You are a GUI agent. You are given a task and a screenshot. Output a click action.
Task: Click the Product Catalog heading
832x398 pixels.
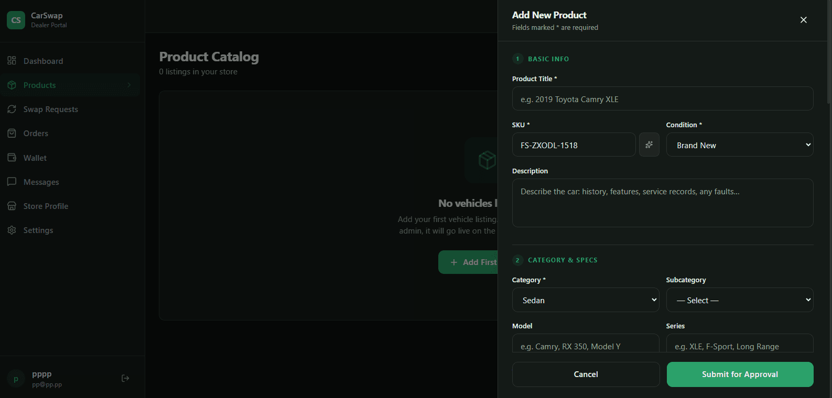click(x=209, y=57)
